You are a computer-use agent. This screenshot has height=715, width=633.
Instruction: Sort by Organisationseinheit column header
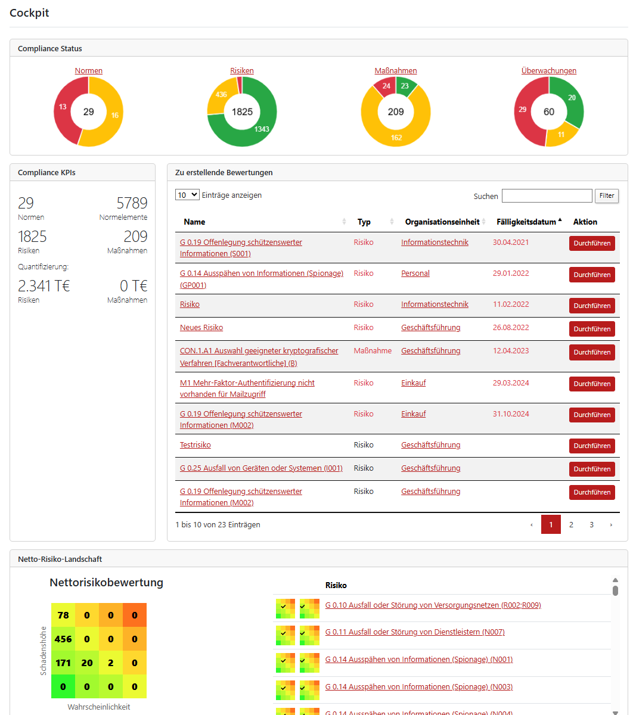(x=442, y=222)
